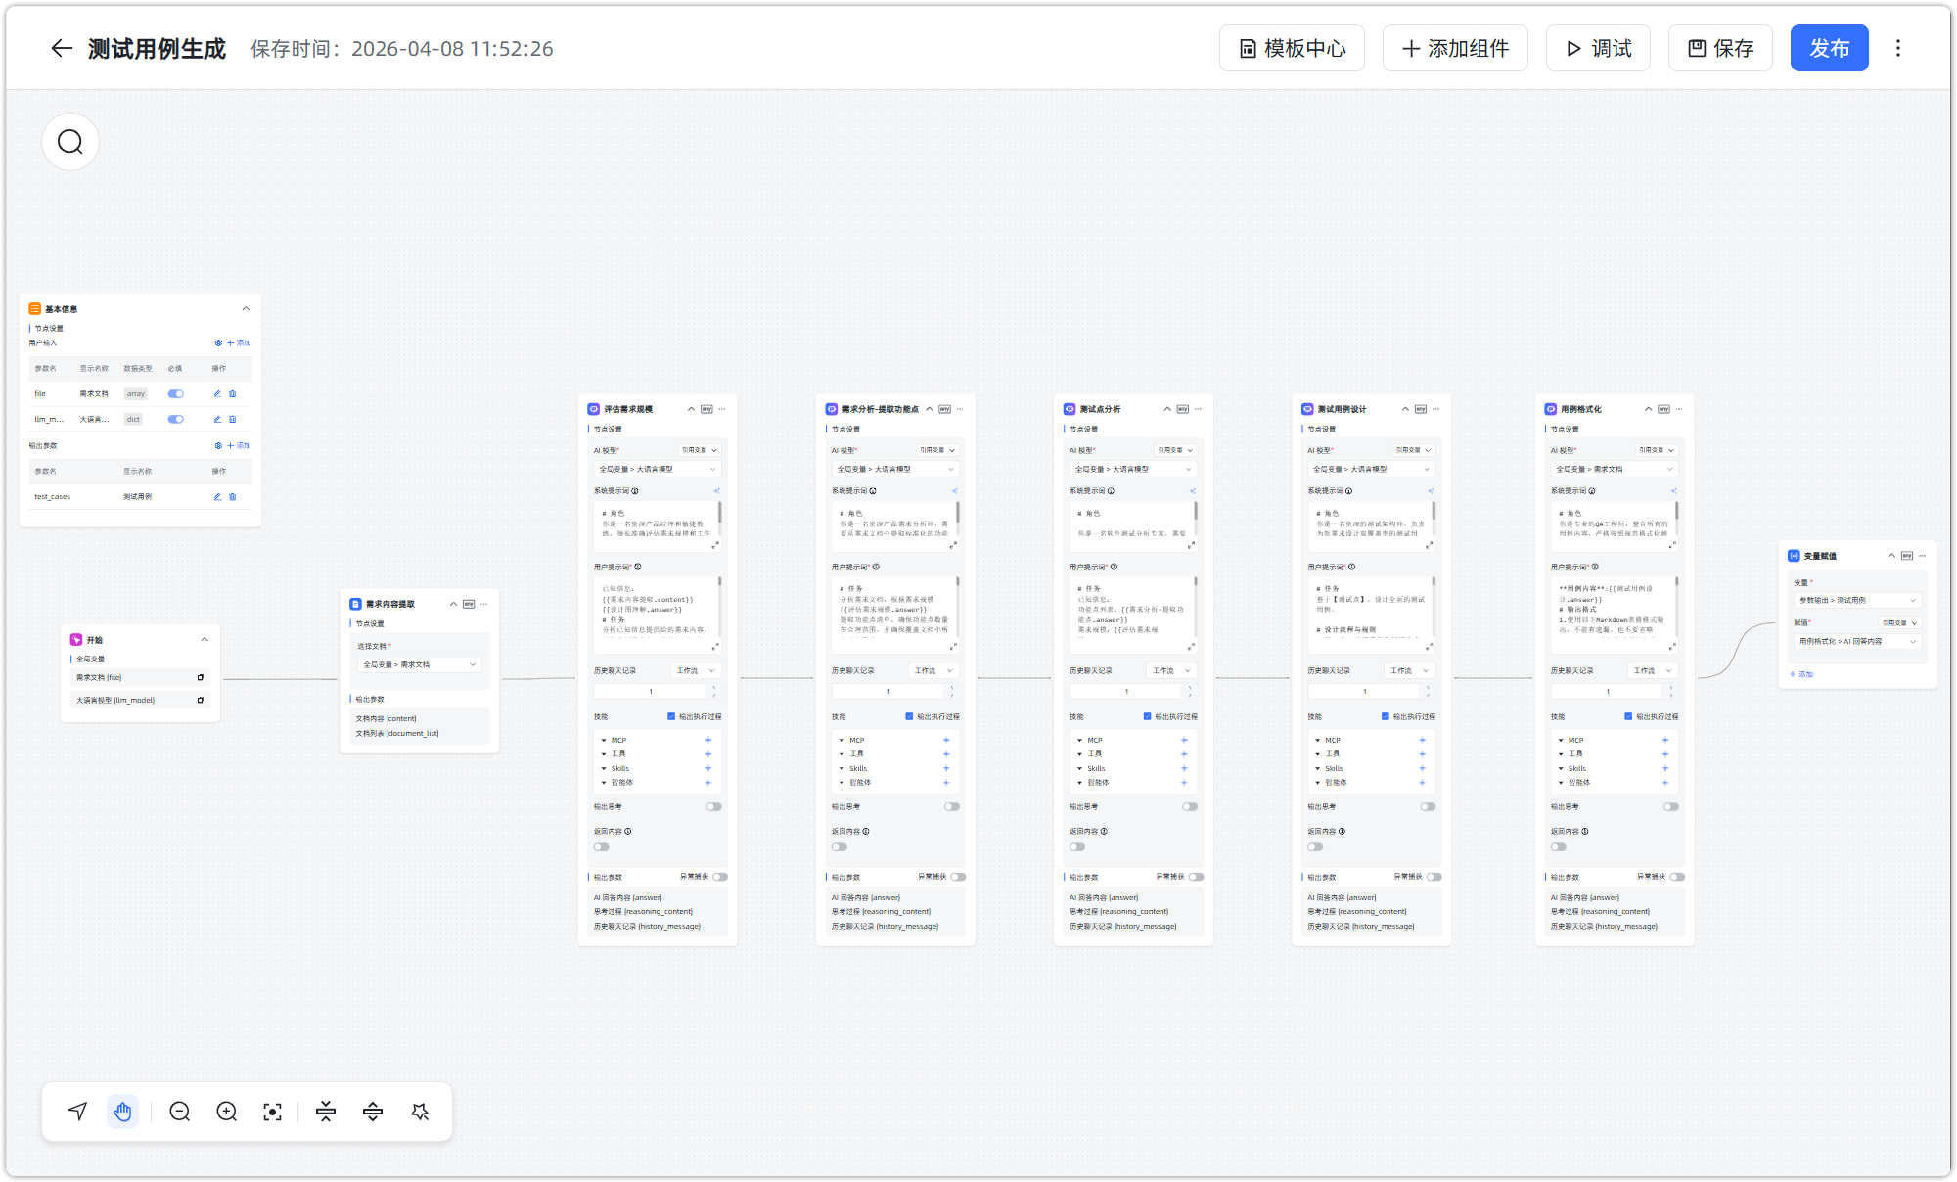This screenshot has width=1957, height=1182.
Task: Collapse the 基本信息 panel
Action: pyautogui.click(x=246, y=309)
